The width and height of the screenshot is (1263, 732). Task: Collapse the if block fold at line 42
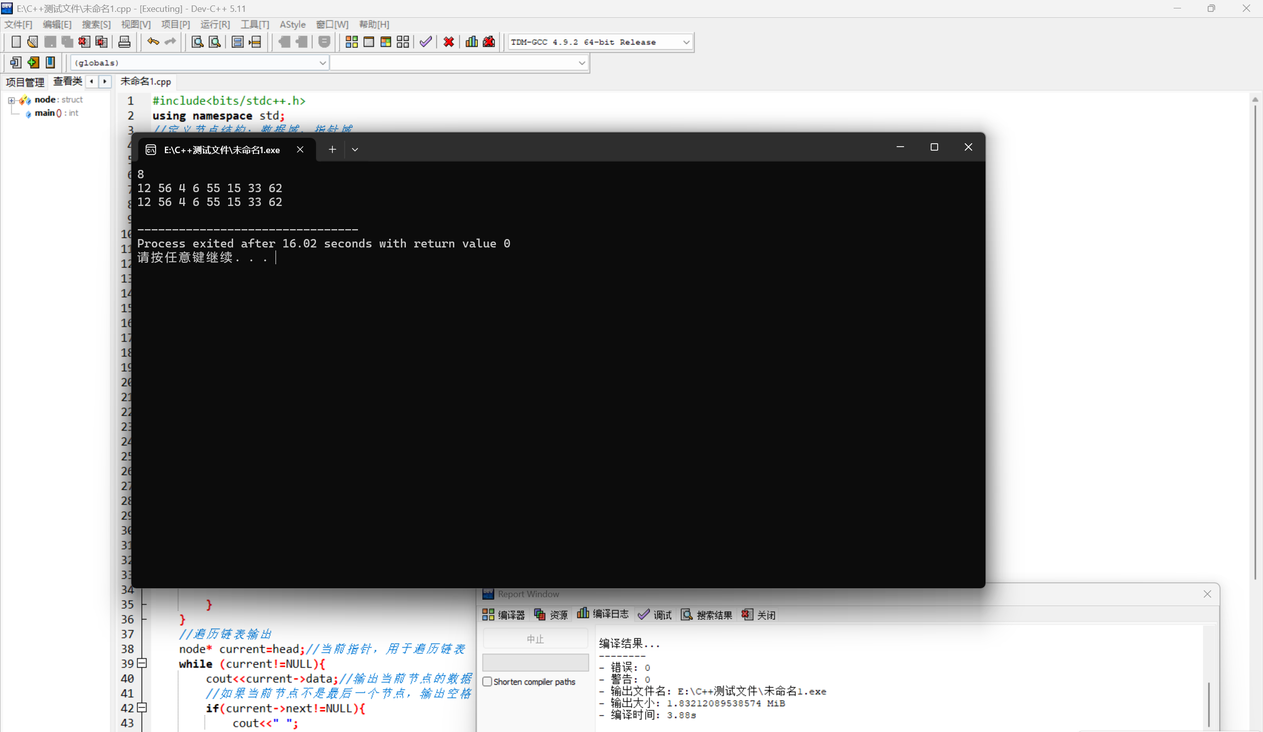click(142, 707)
